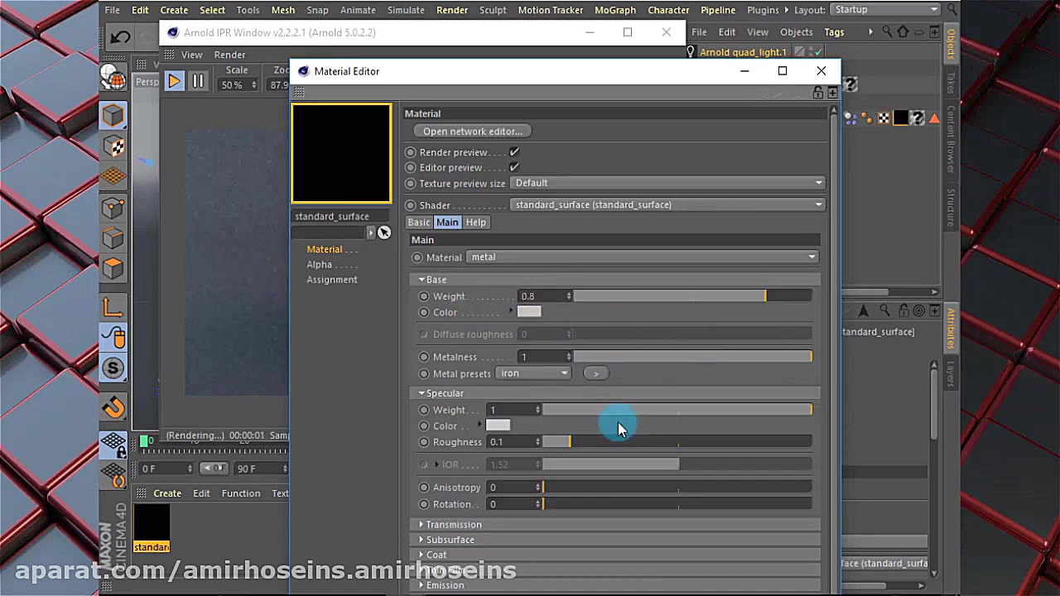Image resolution: width=1060 pixels, height=596 pixels.
Task: Open the MoGraph menu
Action: (x=615, y=10)
